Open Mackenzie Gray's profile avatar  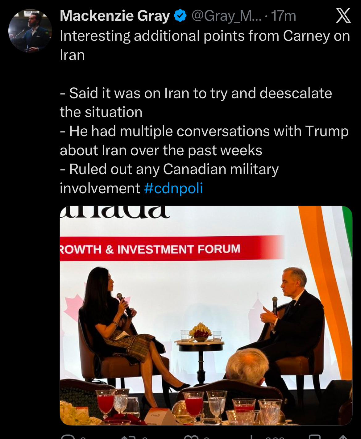pos(30,31)
